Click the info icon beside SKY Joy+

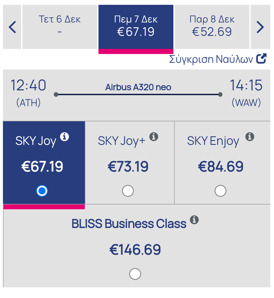[154, 137]
